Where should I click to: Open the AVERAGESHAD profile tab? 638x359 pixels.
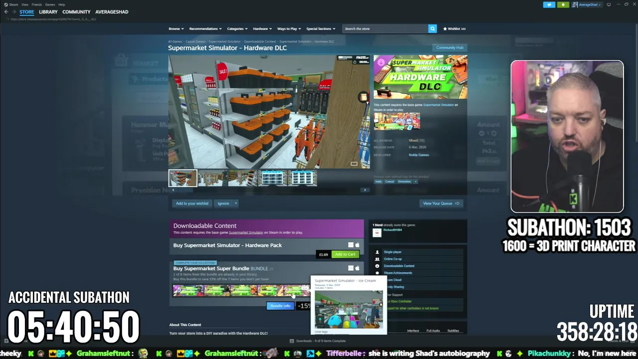pos(112,12)
